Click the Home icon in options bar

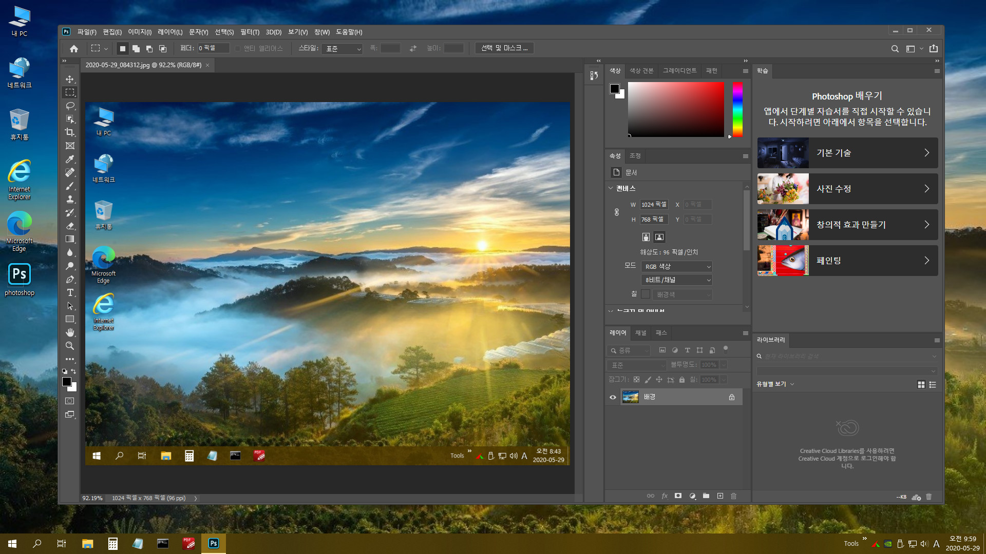[74, 48]
